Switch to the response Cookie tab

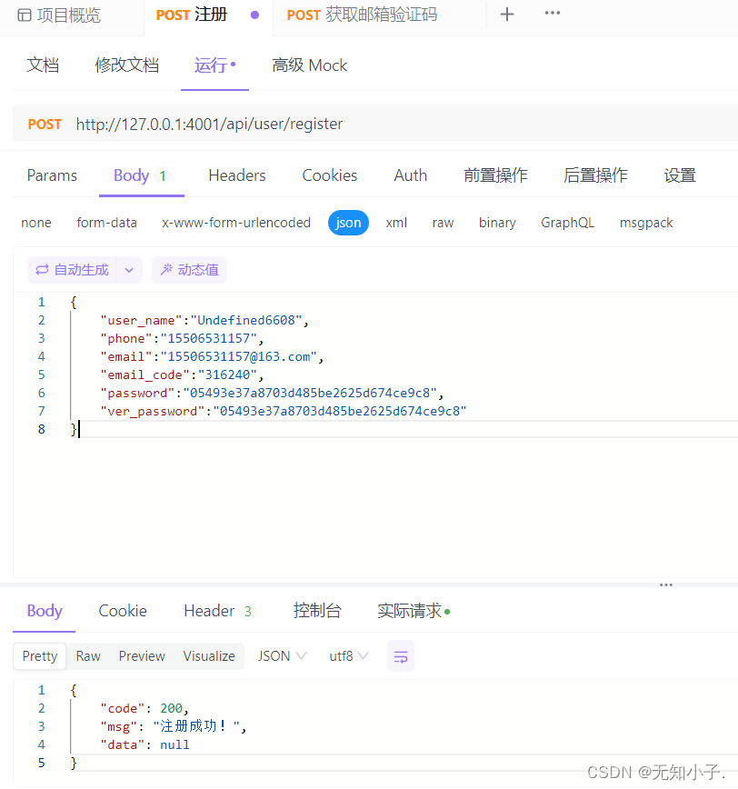[x=122, y=610]
